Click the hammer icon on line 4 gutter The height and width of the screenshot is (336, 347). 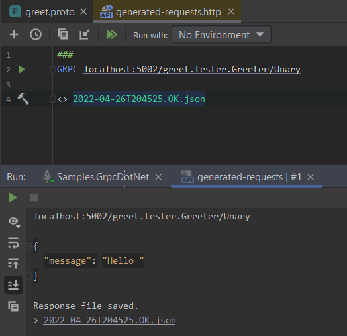click(x=23, y=99)
